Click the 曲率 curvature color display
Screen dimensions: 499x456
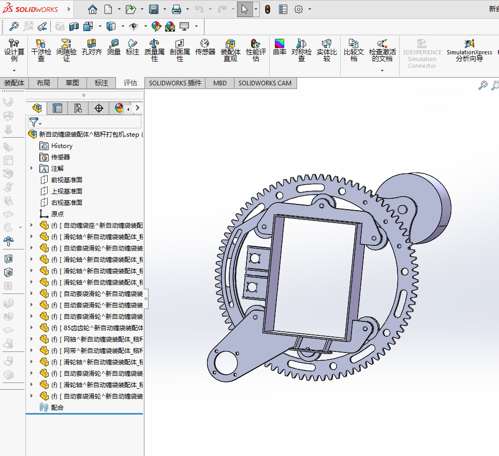tap(280, 47)
